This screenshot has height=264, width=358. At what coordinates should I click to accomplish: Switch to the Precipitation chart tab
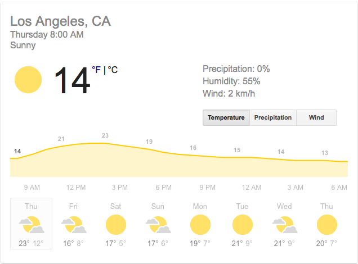(x=273, y=117)
